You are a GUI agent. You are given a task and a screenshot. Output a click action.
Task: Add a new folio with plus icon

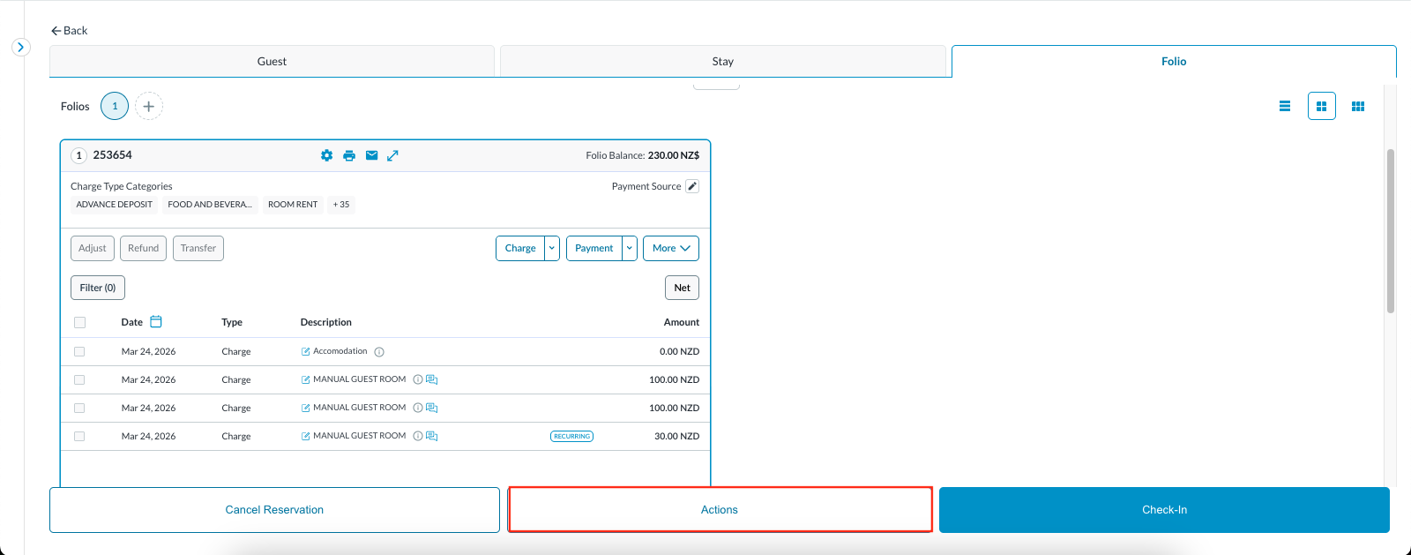coord(148,106)
